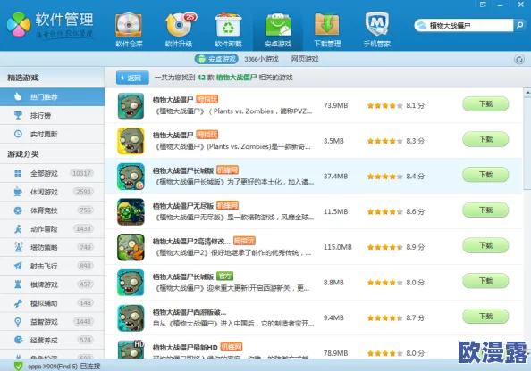Screen dimensions: 531x371
Task: Select 全部游戏 category (10317)
Action: [x=52, y=173]
